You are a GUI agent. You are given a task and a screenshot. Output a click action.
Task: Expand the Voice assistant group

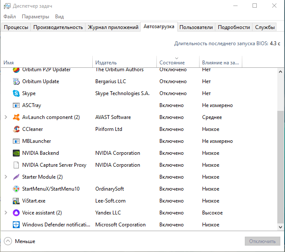click(6, 213)
